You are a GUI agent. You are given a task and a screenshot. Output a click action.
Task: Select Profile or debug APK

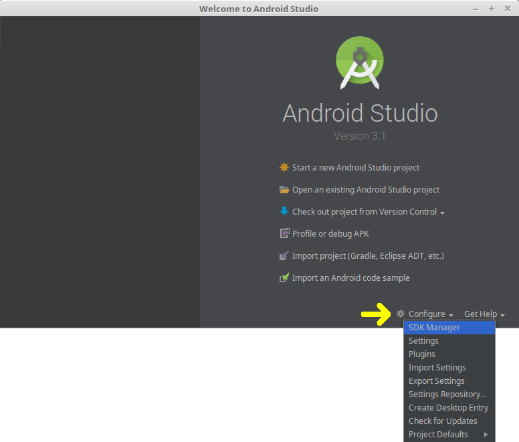330,234
